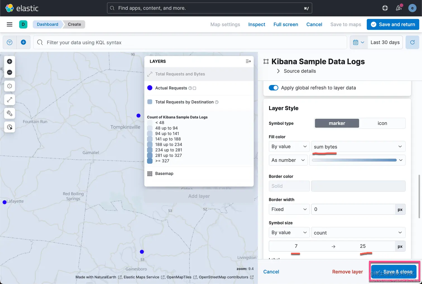The image size is (422, 284).
Task: Click Inspect in the top menu
Action: point(257,25)
